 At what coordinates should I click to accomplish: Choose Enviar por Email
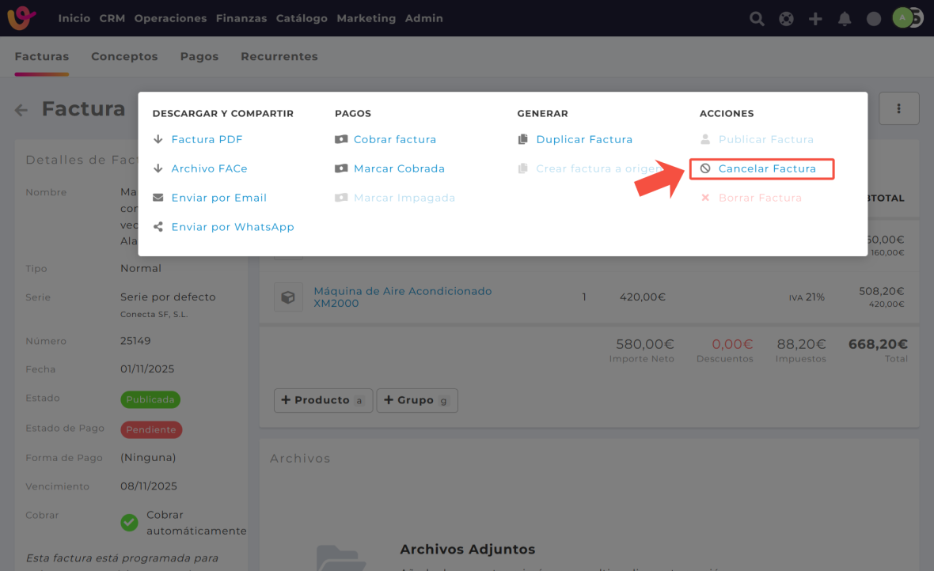coord(218,198)
